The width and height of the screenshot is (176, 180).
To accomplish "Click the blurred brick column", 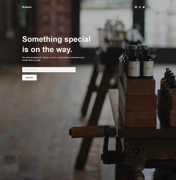I will 54,32.
